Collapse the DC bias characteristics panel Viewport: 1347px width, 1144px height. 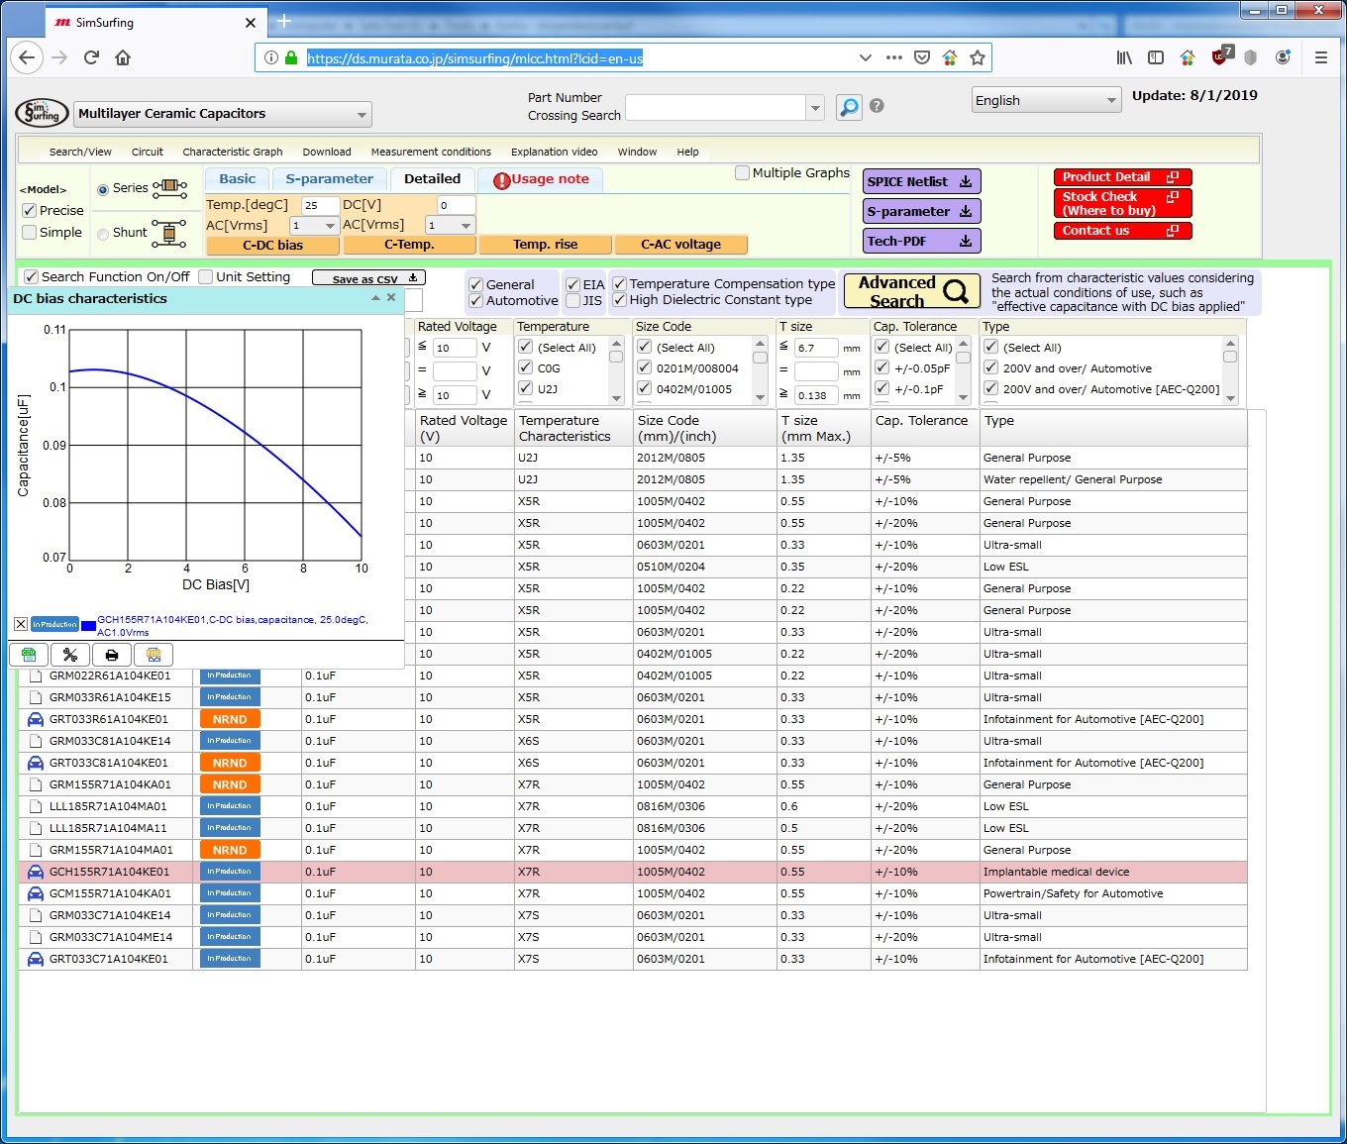[x=376, y=297]
